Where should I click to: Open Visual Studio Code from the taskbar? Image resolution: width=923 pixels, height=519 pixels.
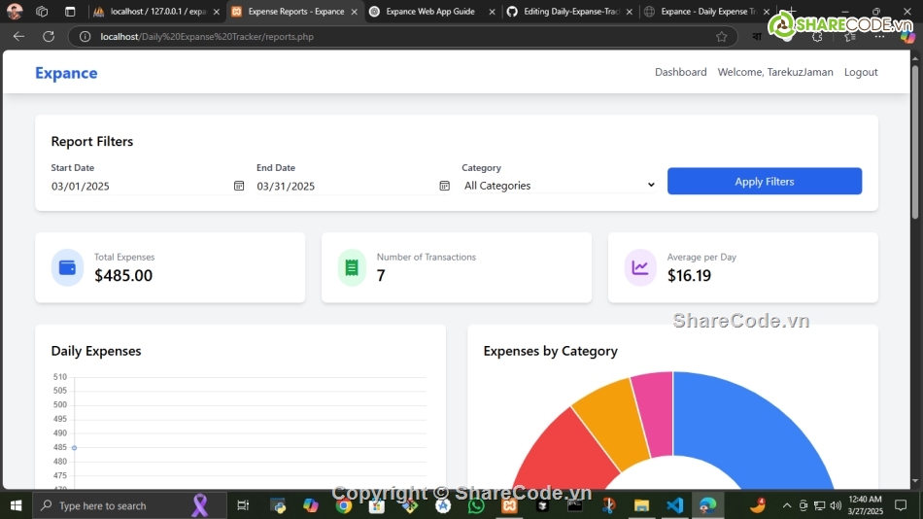(674, 505)
